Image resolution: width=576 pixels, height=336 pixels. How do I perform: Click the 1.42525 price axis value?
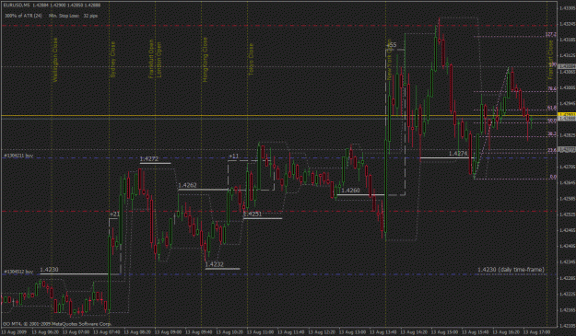(567, 214)
